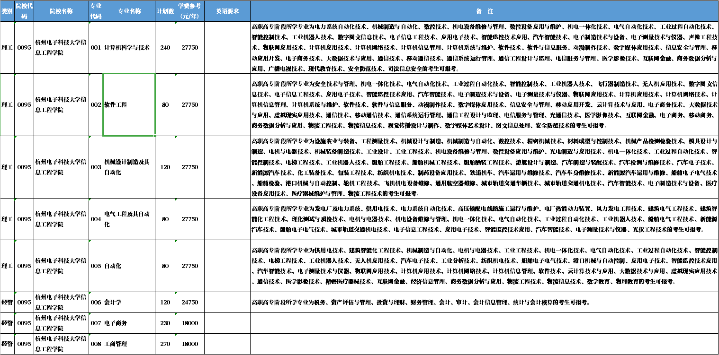This screenshot has width=719, height=355.
Task: Click the 电气工程及其自动化 major name cell
Action: tap(129, 219)
